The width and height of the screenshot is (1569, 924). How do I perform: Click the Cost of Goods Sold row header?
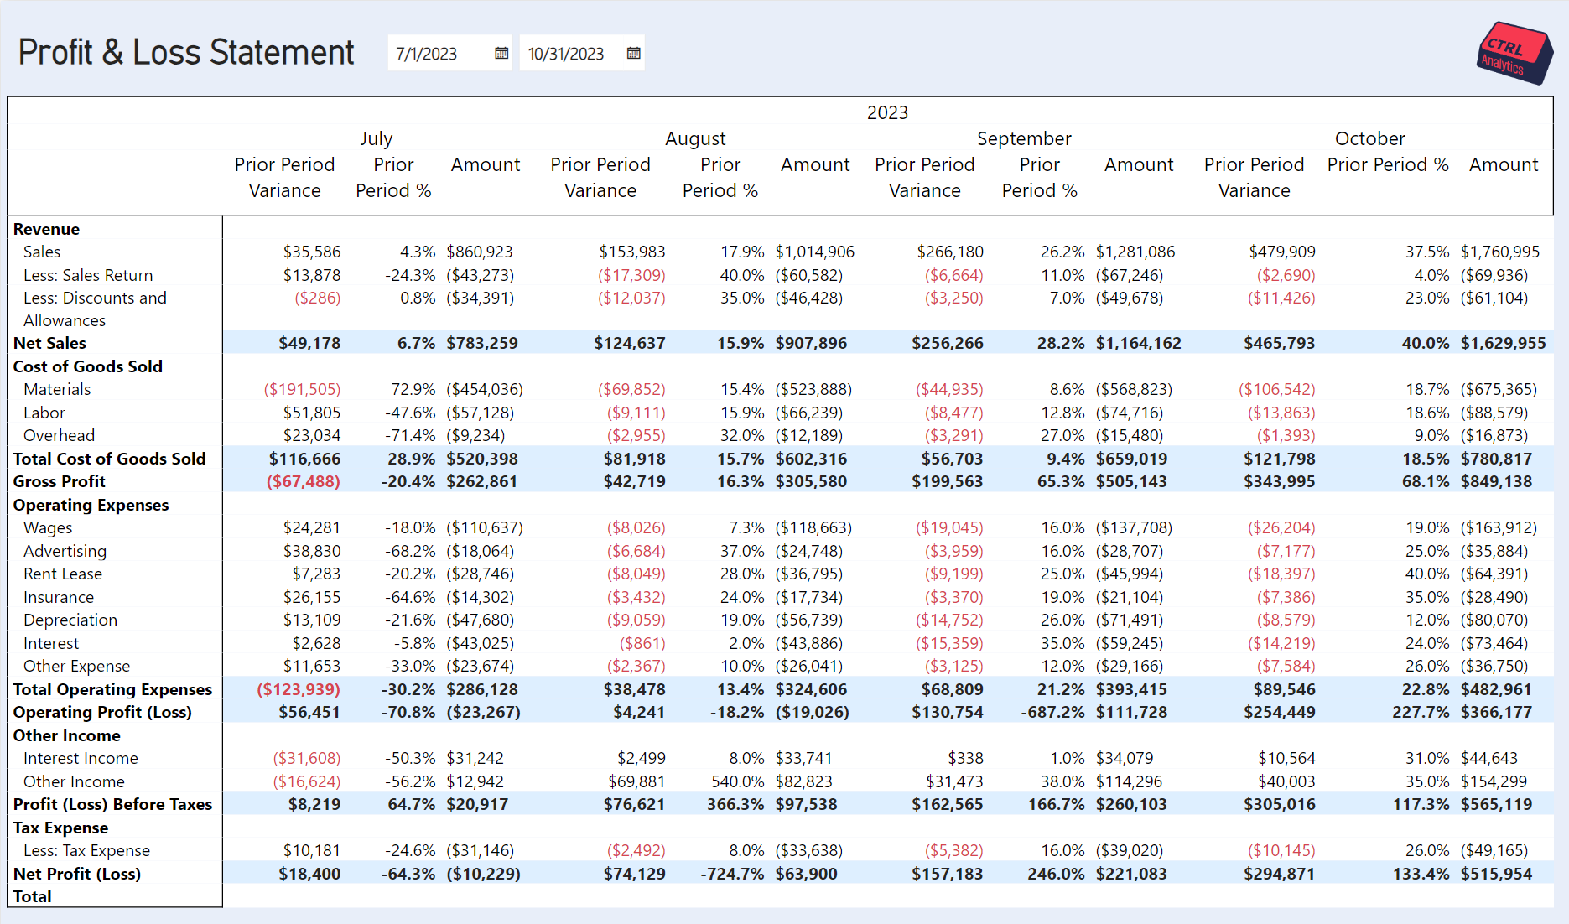88,366
